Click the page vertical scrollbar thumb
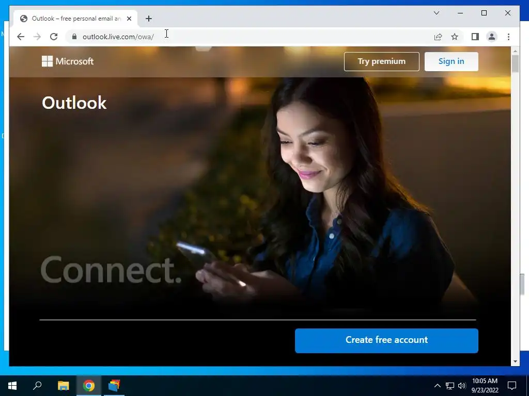This screenshot has width=529, height=396. point(515,63)
